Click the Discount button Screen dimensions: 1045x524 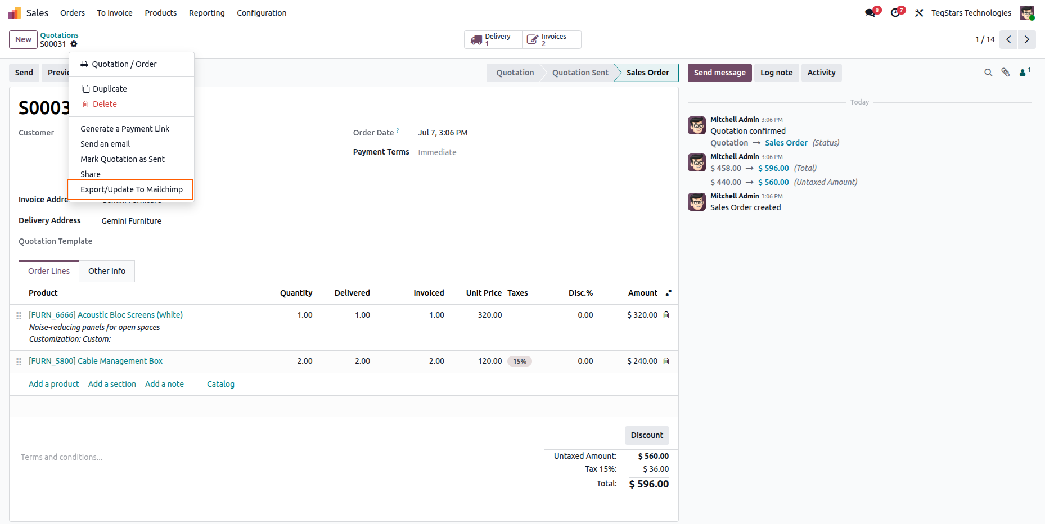pyautogui.click(x=647, y=435)
